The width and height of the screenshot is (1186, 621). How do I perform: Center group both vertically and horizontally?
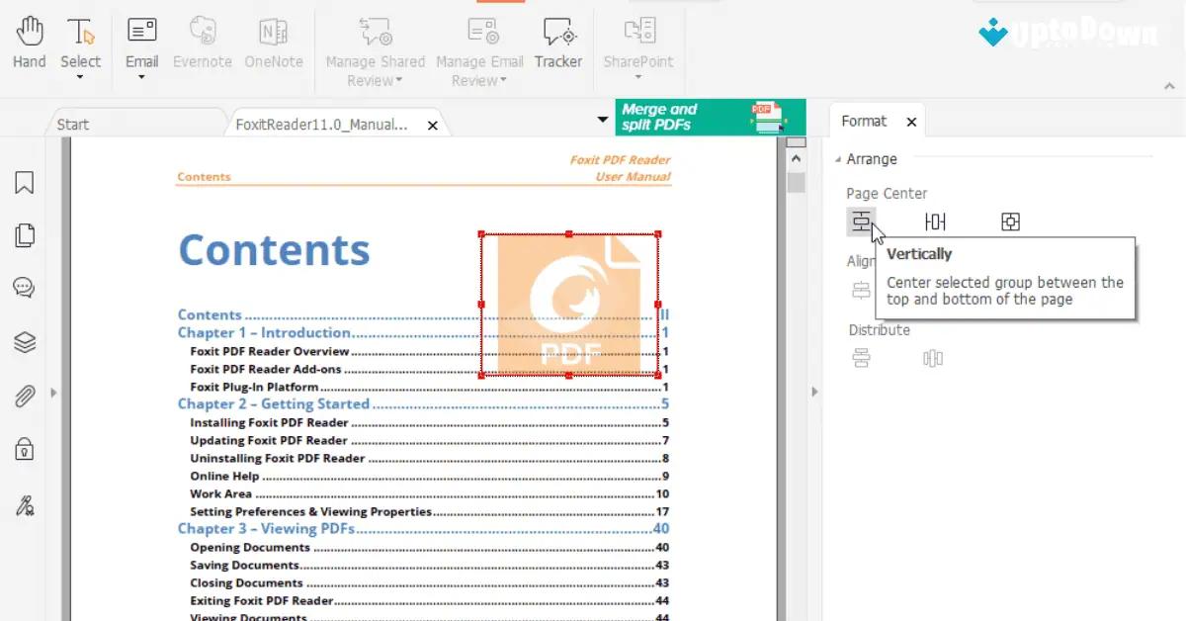pos(1010,222)
